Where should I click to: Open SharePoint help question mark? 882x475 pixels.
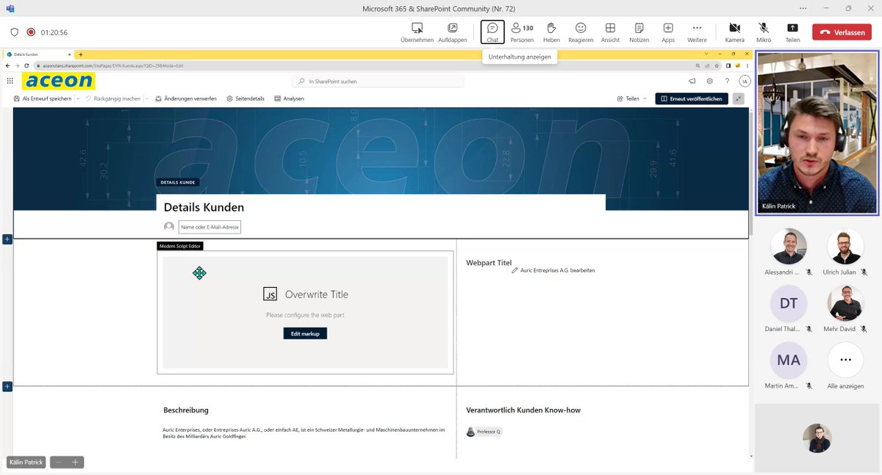point(727,81)
